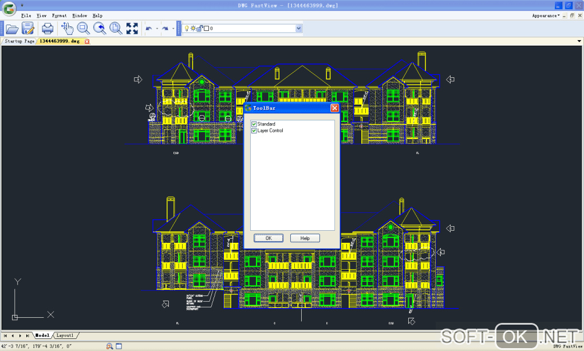Open the File menu
584x351 pixels.
[x=26, y=15]
